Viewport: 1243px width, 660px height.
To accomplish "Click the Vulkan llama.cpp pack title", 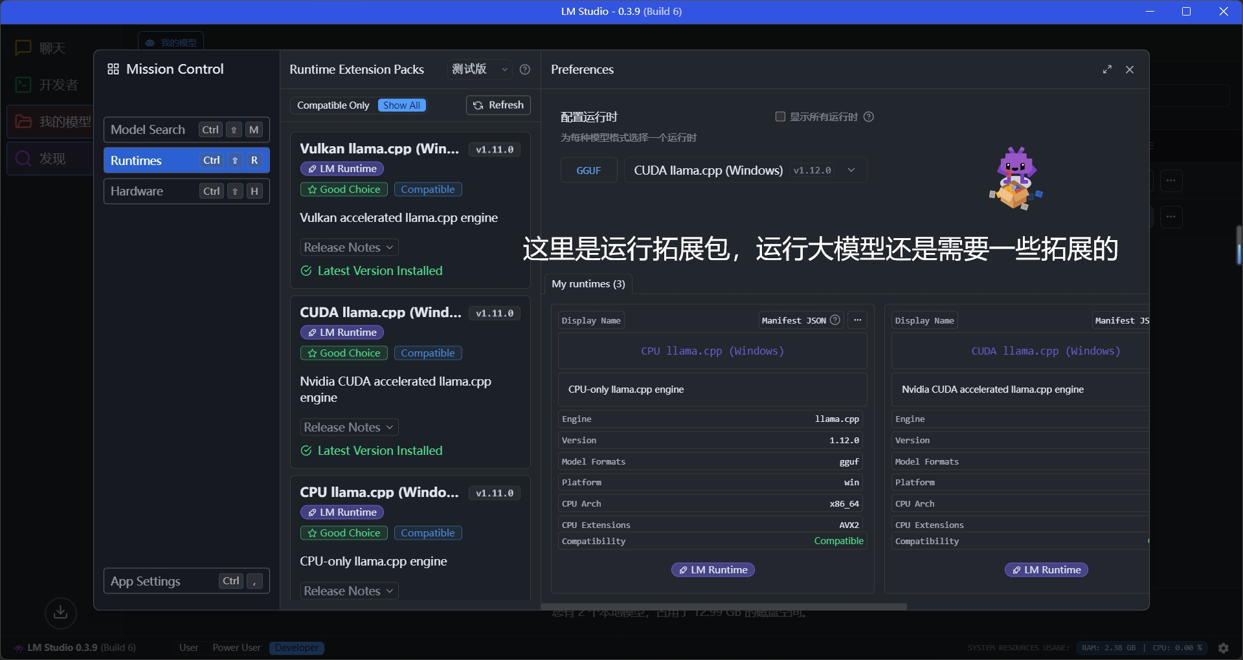I will click(379, 149).
